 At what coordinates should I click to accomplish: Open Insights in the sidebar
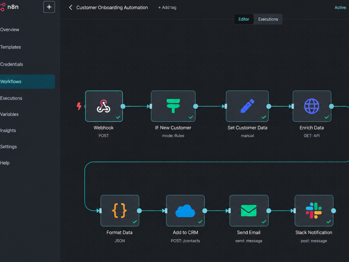(8, 131)
